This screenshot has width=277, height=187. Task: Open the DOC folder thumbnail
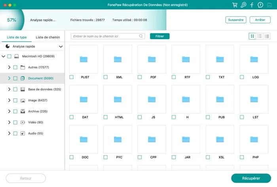click(83, 139)
